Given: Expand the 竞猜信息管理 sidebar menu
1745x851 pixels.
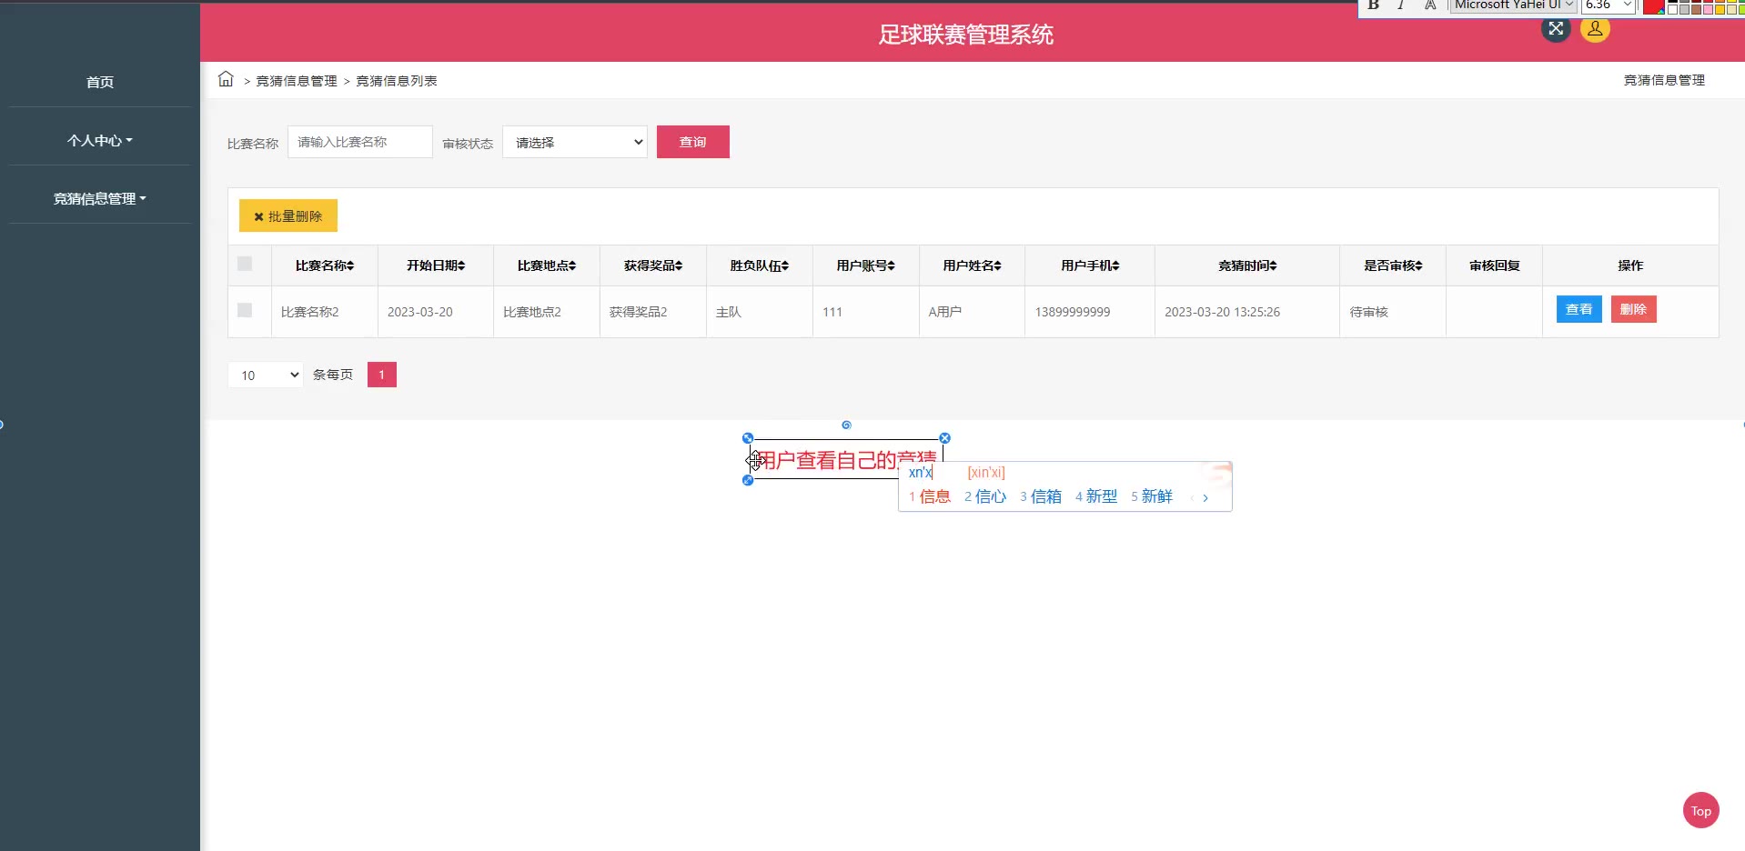Looking at the screenshot, I should 99,198.
